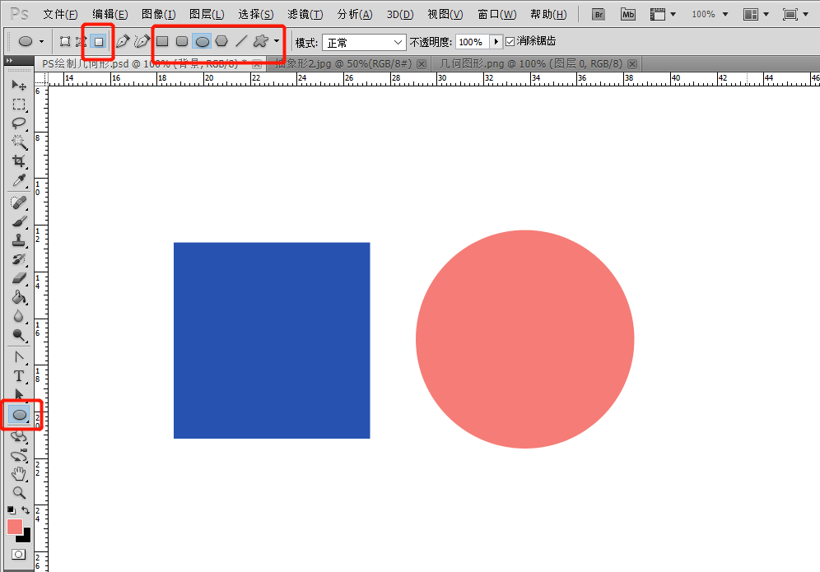Open the black background color swatch

click(25, 537)
